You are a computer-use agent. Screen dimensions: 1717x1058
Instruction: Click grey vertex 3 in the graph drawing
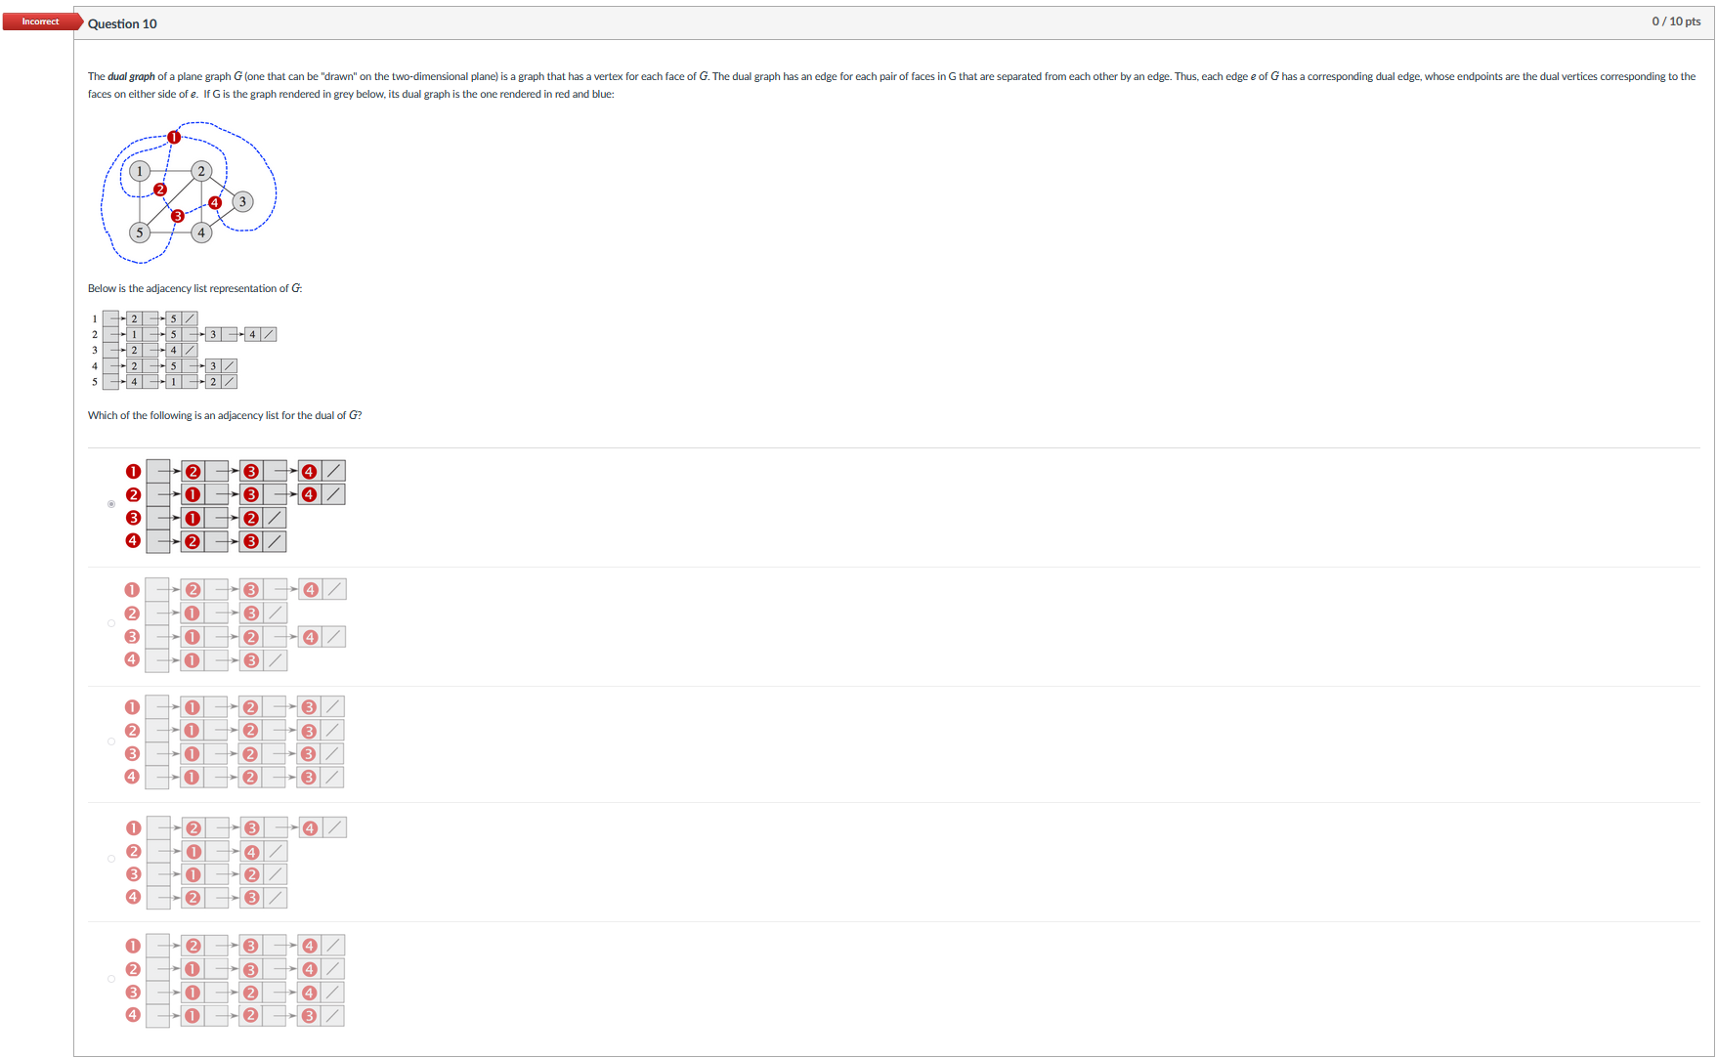[x=242, y=201]
